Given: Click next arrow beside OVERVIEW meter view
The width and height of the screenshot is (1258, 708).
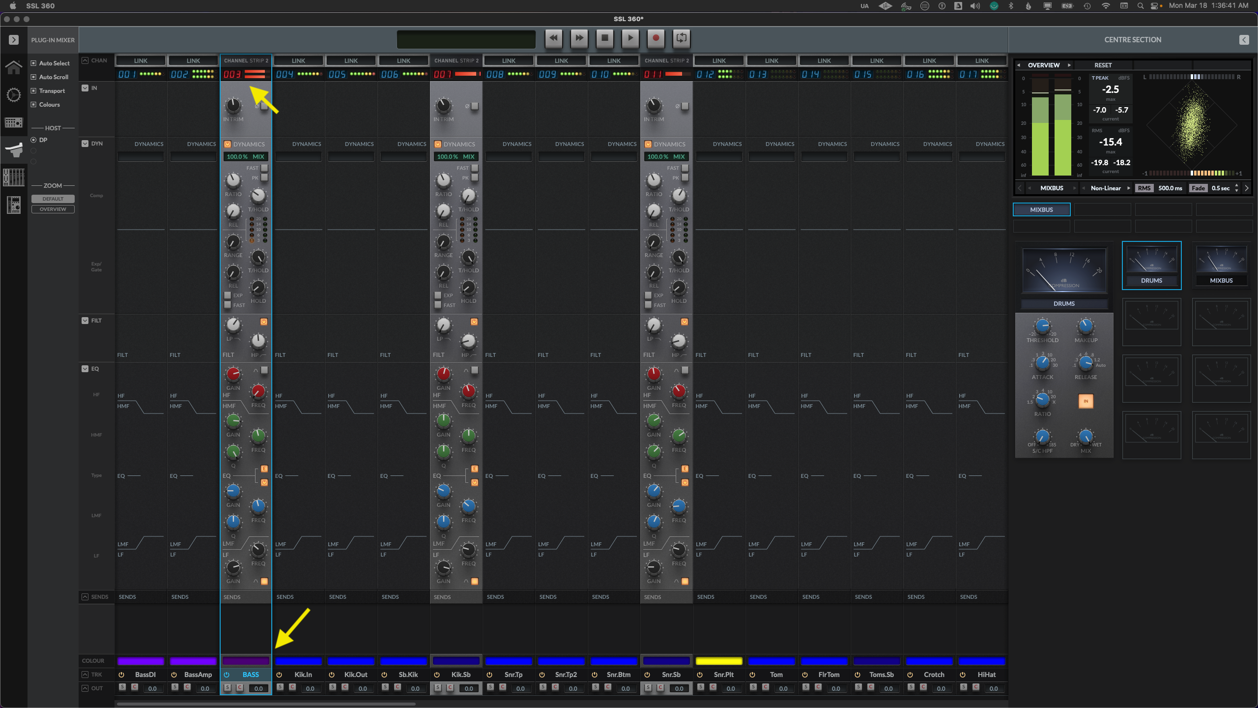Looking at the screenshot, I should coord(1069,65).
